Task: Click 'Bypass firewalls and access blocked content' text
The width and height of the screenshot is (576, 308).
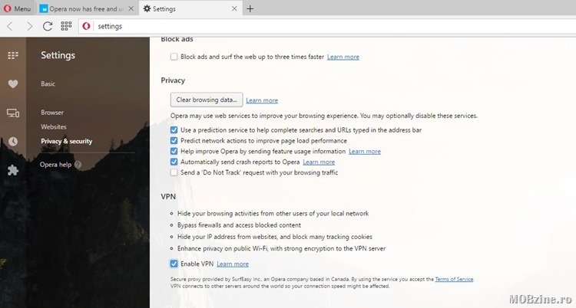Action: click(239, 225)
